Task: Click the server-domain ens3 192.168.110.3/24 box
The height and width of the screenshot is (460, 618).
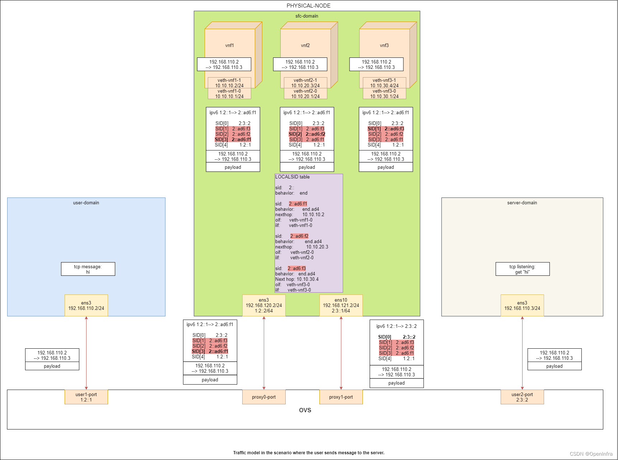Action: [522, 306]
